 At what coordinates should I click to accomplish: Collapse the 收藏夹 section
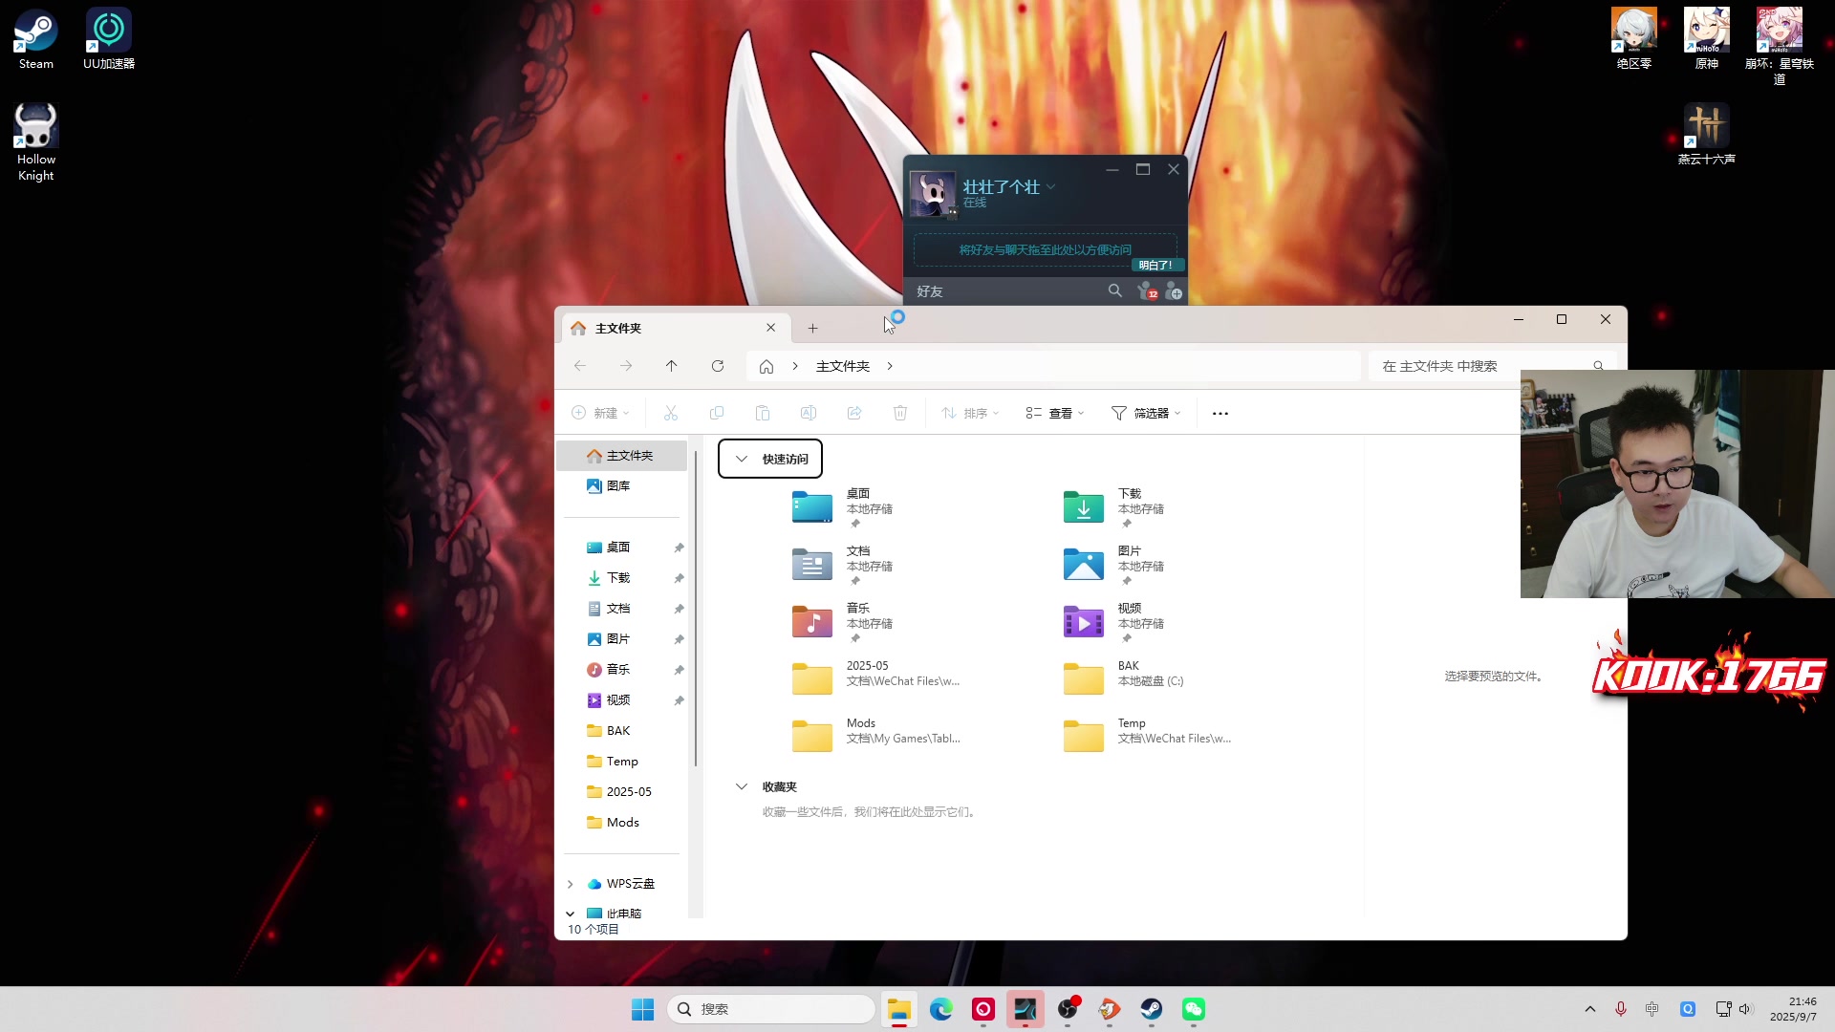742,786
